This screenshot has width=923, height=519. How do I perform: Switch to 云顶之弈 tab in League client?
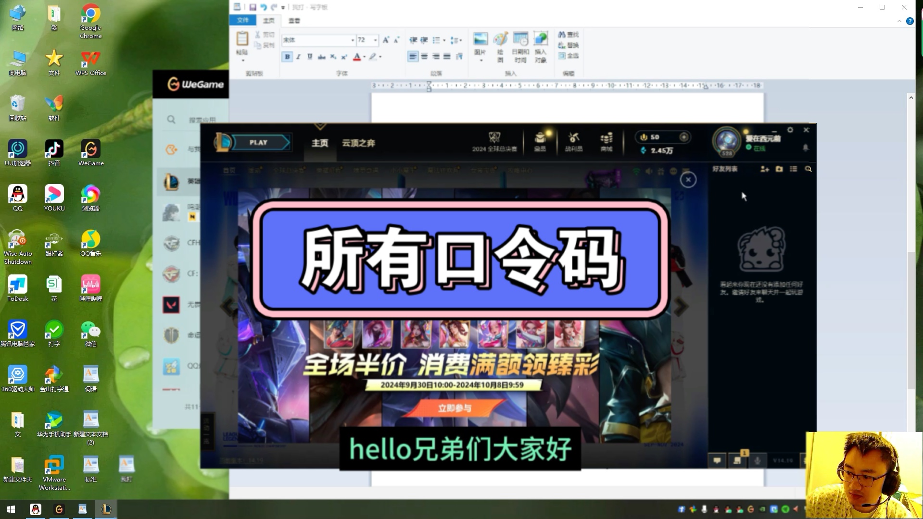pos(358,143)
